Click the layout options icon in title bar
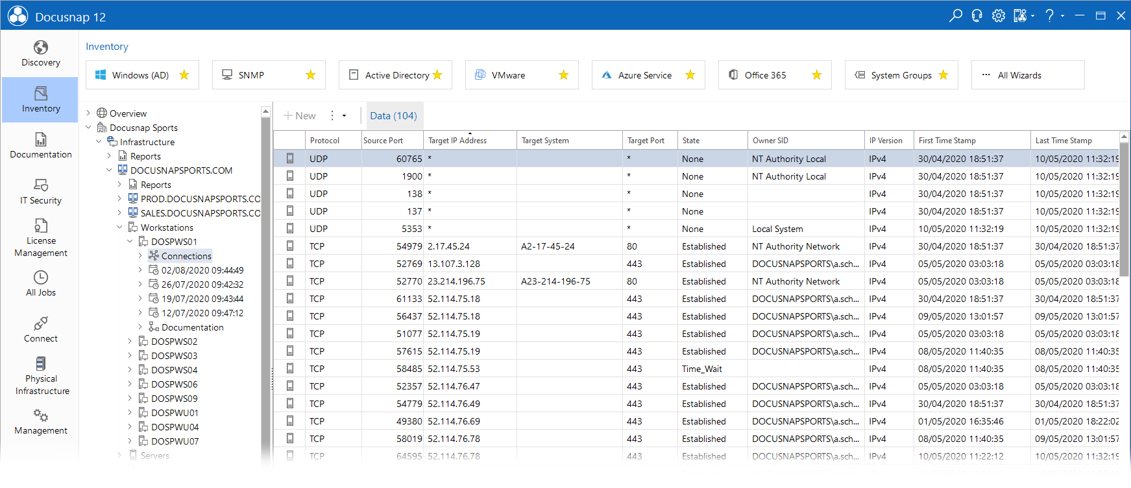This screenshot has width=1131, height=488. coord(1020,16)
